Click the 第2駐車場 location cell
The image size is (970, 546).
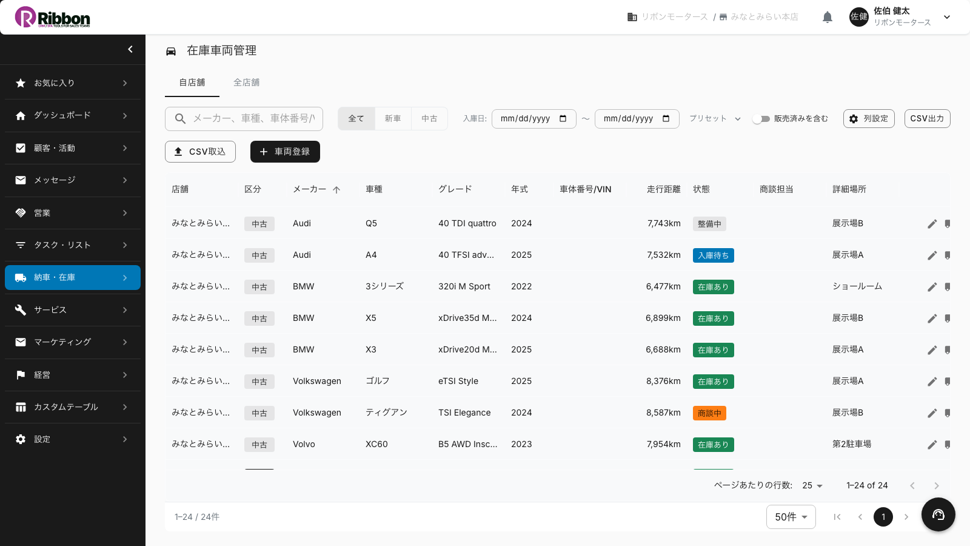[x=852, y=444]
